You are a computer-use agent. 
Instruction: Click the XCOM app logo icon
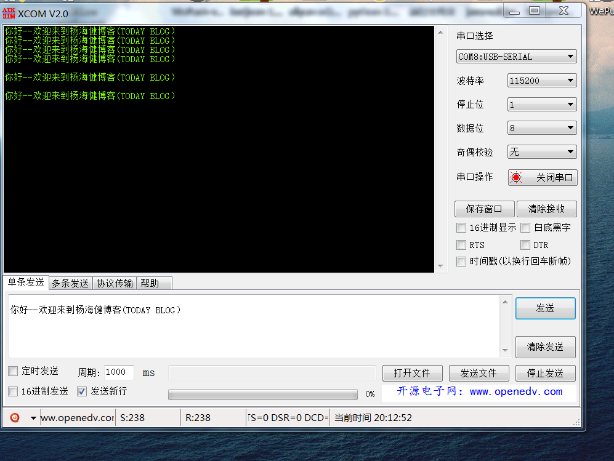(9, 14)
